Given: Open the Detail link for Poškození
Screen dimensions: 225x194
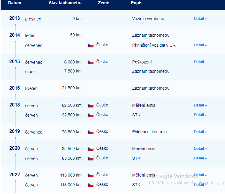Looking at the screenshot, I should 199,62.
